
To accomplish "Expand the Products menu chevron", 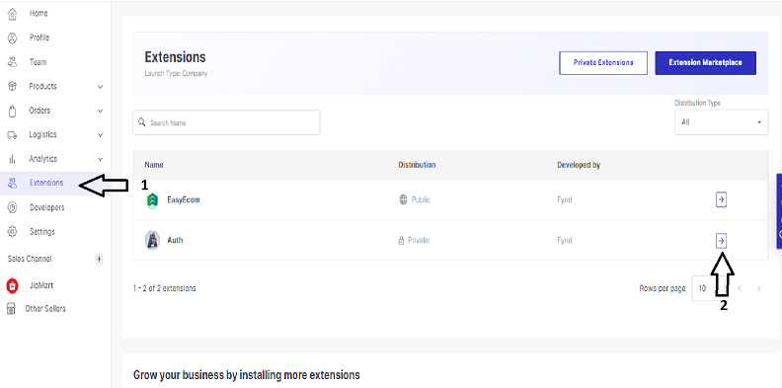I will point(101,87).
